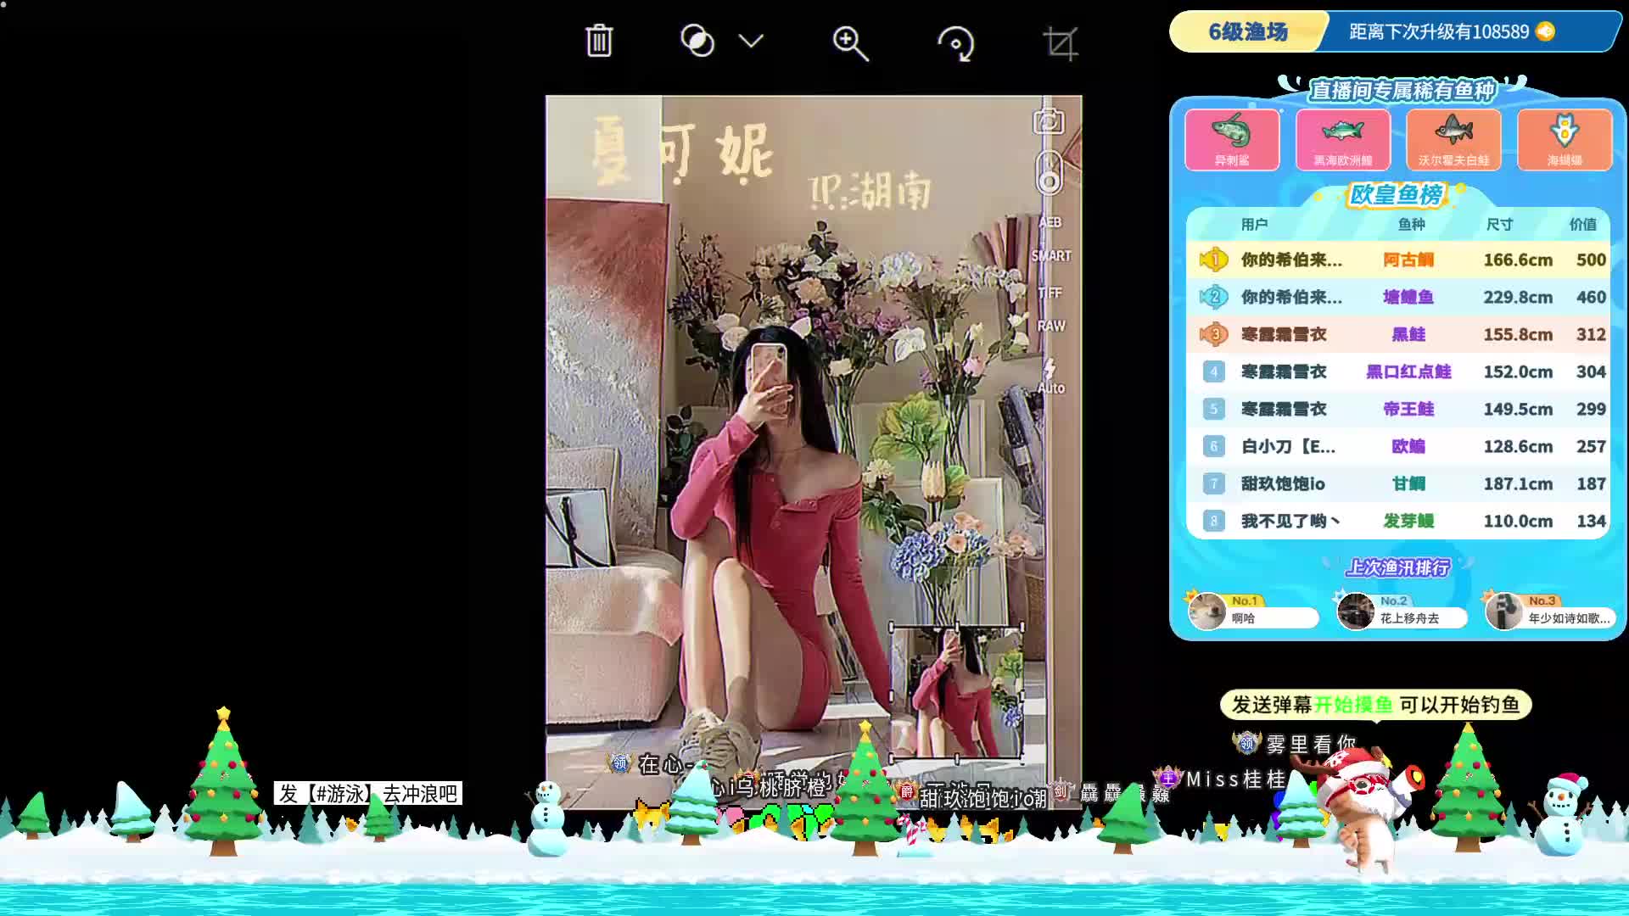Expand the filter dropdown chevron

pyautogui.click(x=751, y=41)
